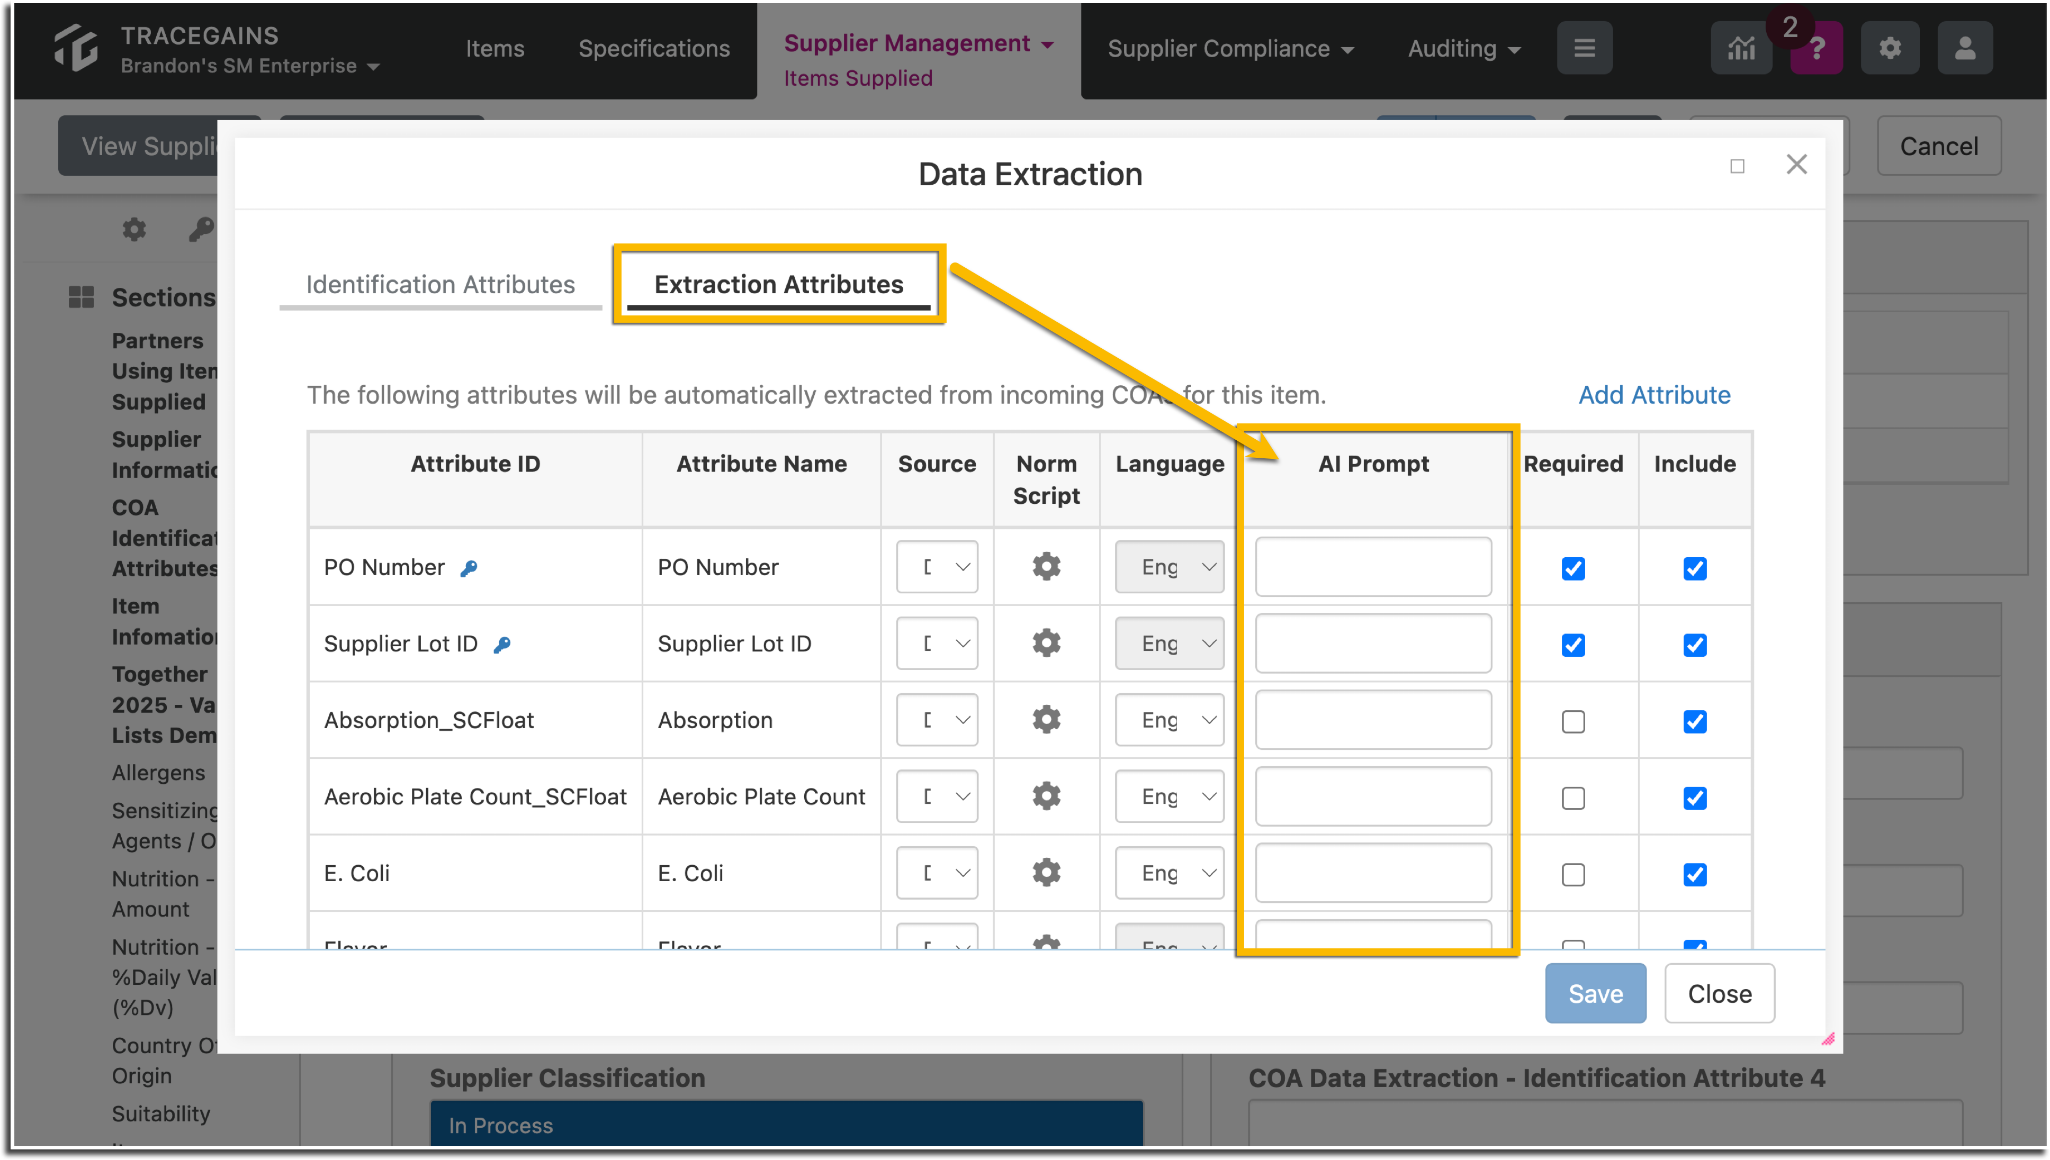This screenshot has height=1160, width=2050.
Task: Save the extraction attribute changes
Action: click(1595, 993)
